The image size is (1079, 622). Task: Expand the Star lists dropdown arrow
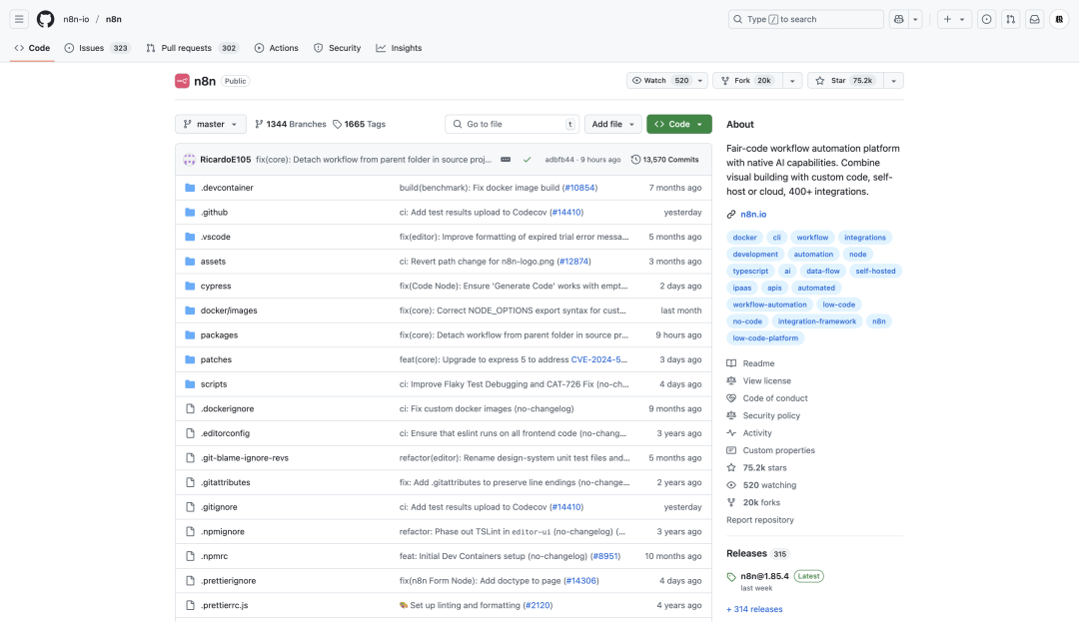click(x=893, y=81)
